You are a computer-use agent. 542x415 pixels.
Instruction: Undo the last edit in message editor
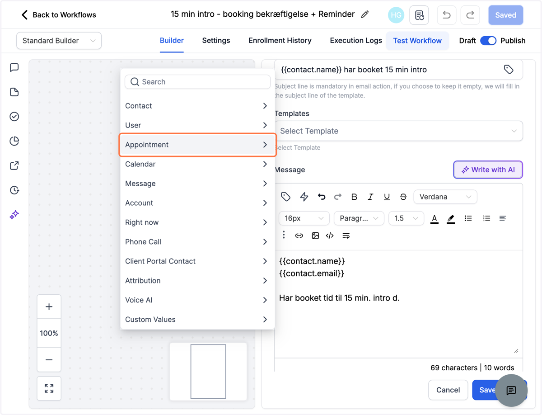[322, 197]
